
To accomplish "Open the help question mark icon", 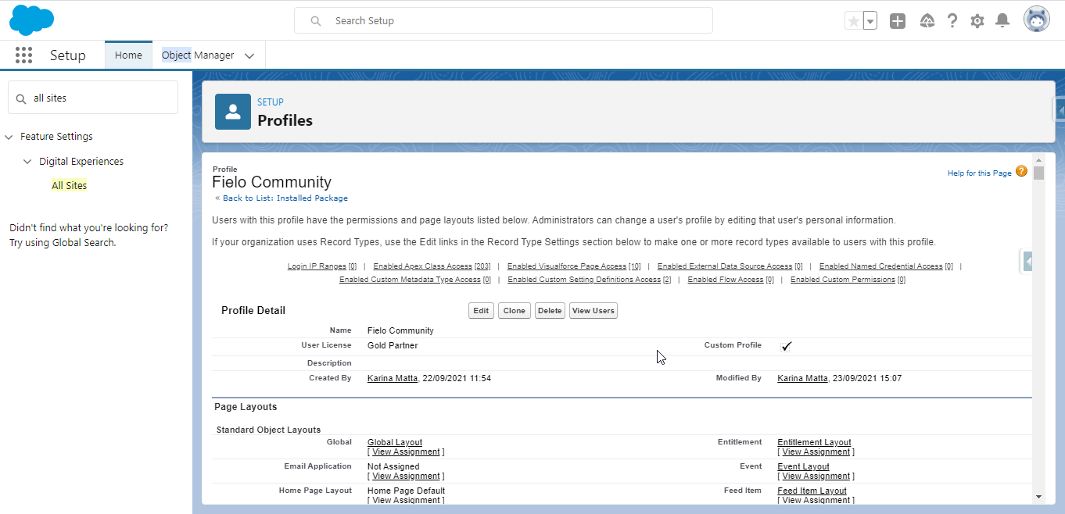I will [952, 21].
